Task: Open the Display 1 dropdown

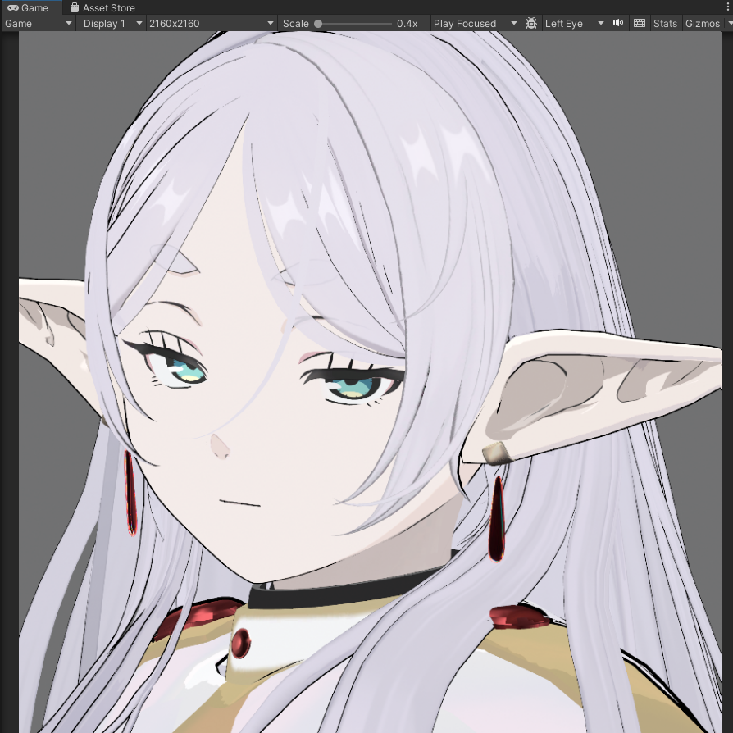Action: tap(112, 24)
